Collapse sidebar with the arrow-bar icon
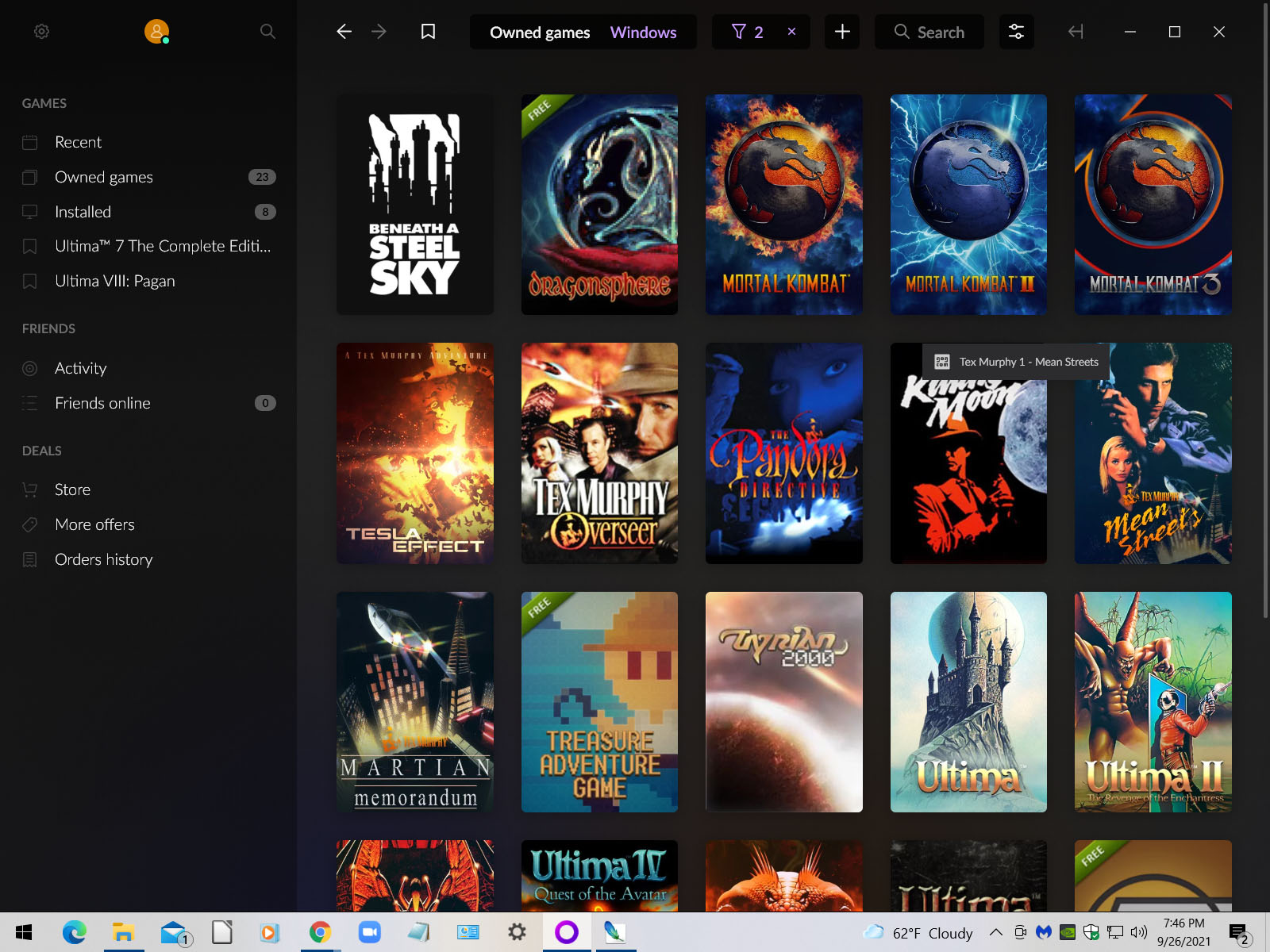1270x952 pixels. point(1076,32)
